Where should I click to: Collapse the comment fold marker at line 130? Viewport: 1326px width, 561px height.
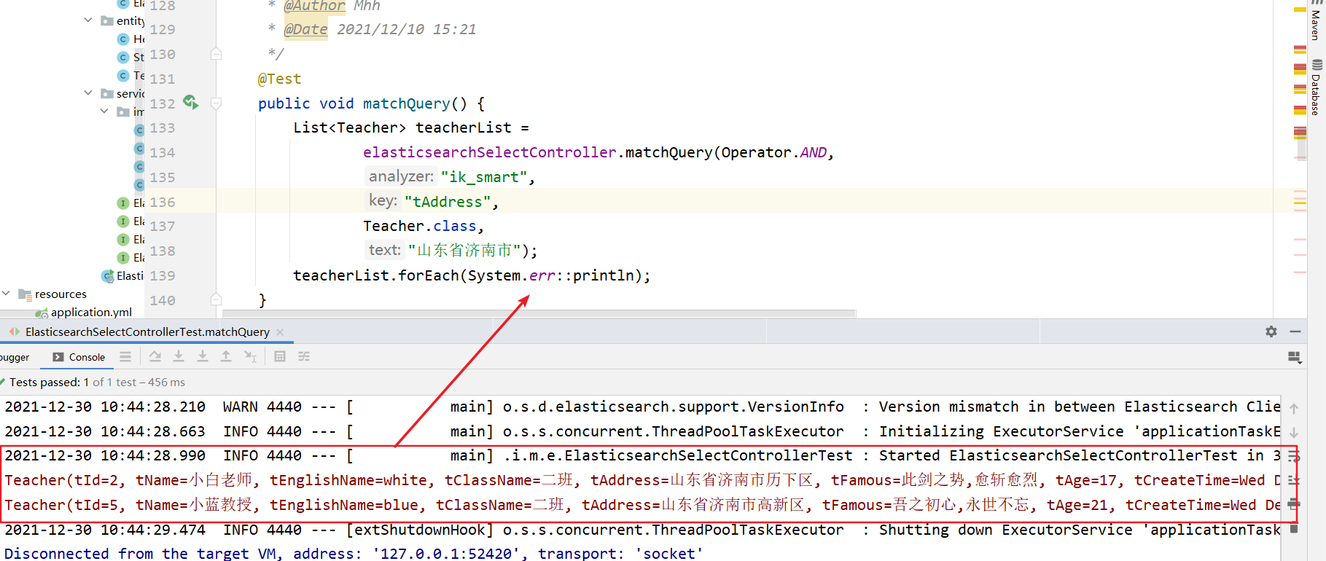[216, 54]
